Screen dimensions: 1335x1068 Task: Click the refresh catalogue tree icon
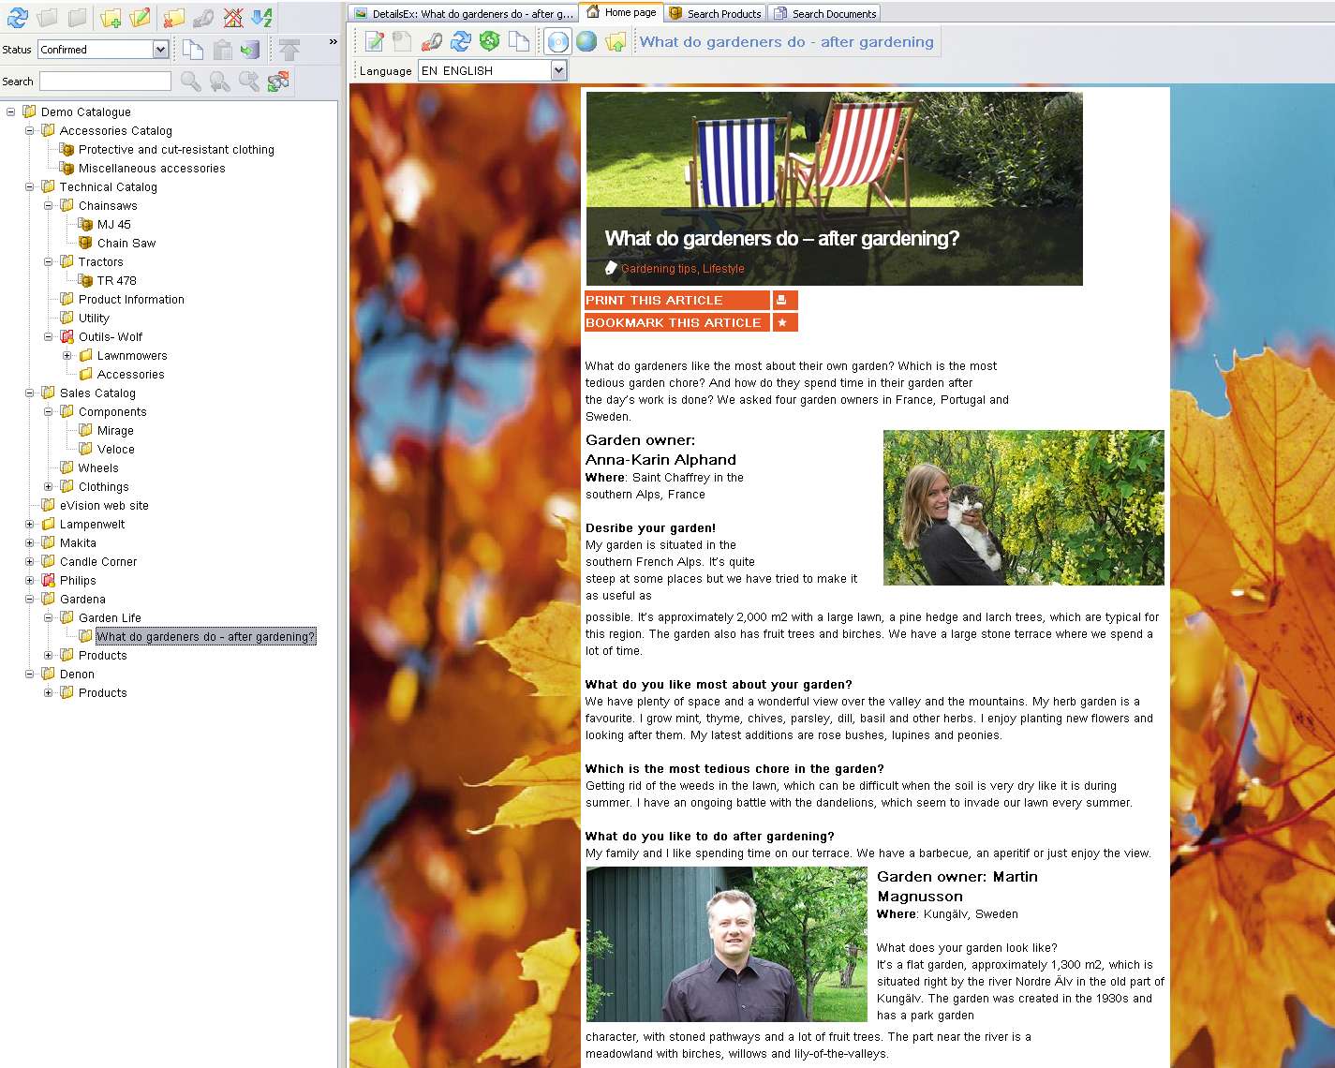pos(18,17)
